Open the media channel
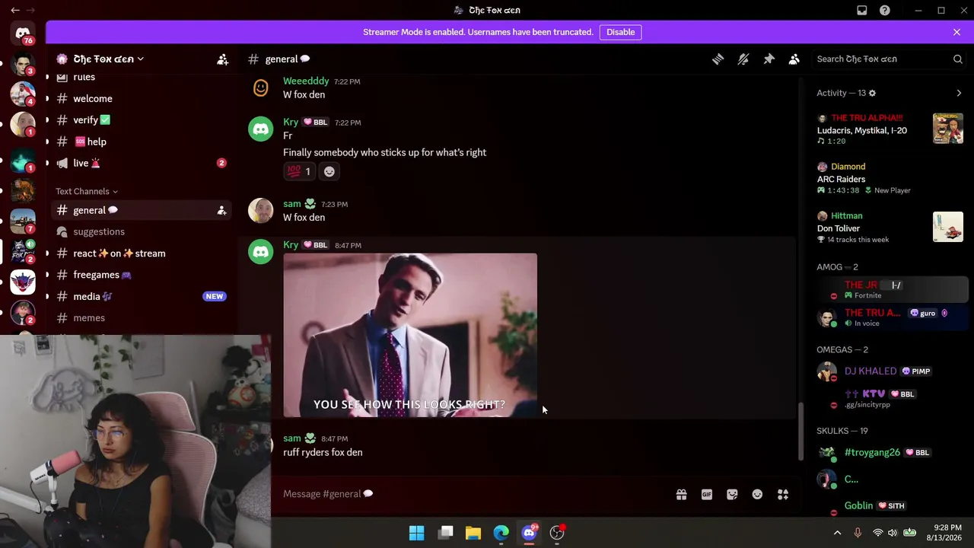This screenshot has height=548, width=974. coord(140,296)
